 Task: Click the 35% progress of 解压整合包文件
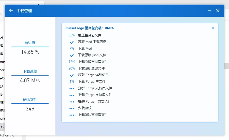tap(72, 35)
